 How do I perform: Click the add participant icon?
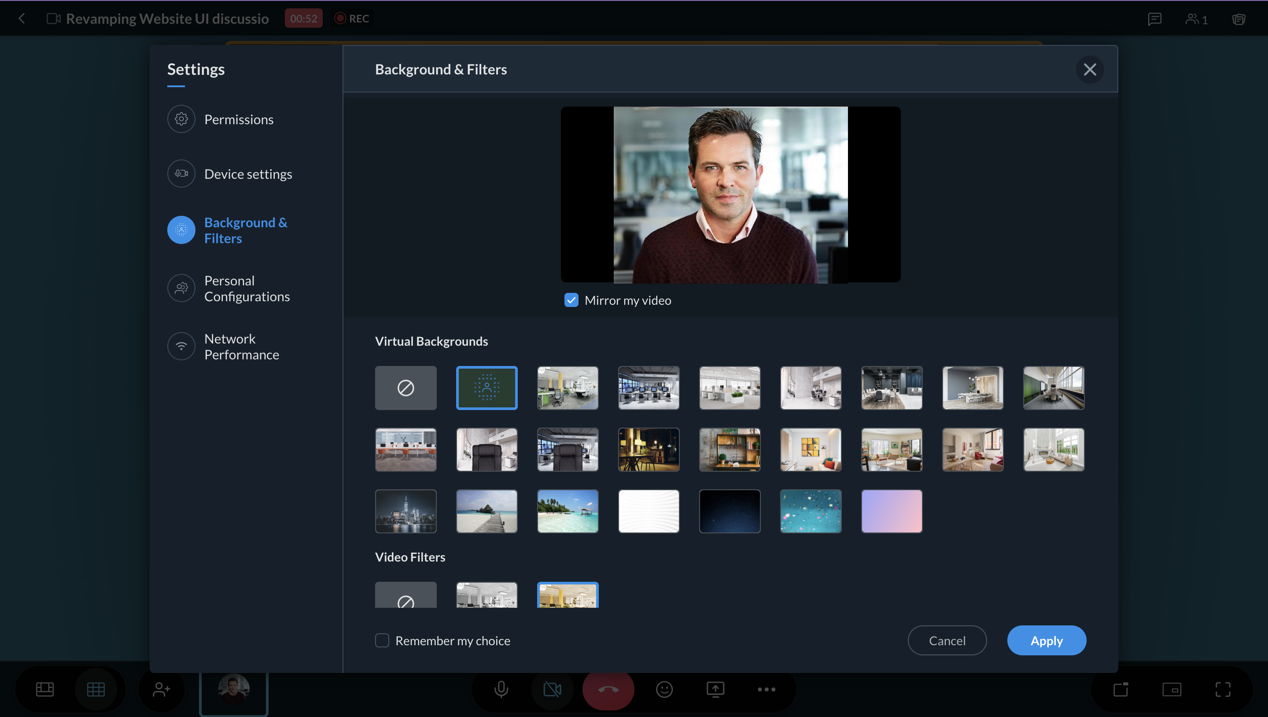tap(161, 689)
